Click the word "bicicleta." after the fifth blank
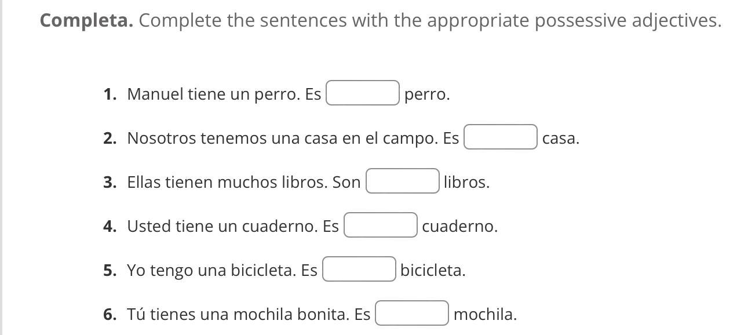 point(433,271)
